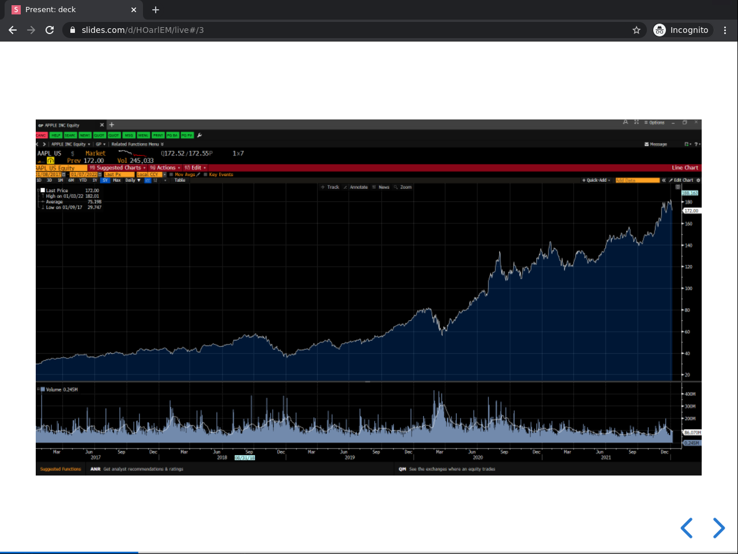
Task: Switch to the Table view
Action: (180, 181)
